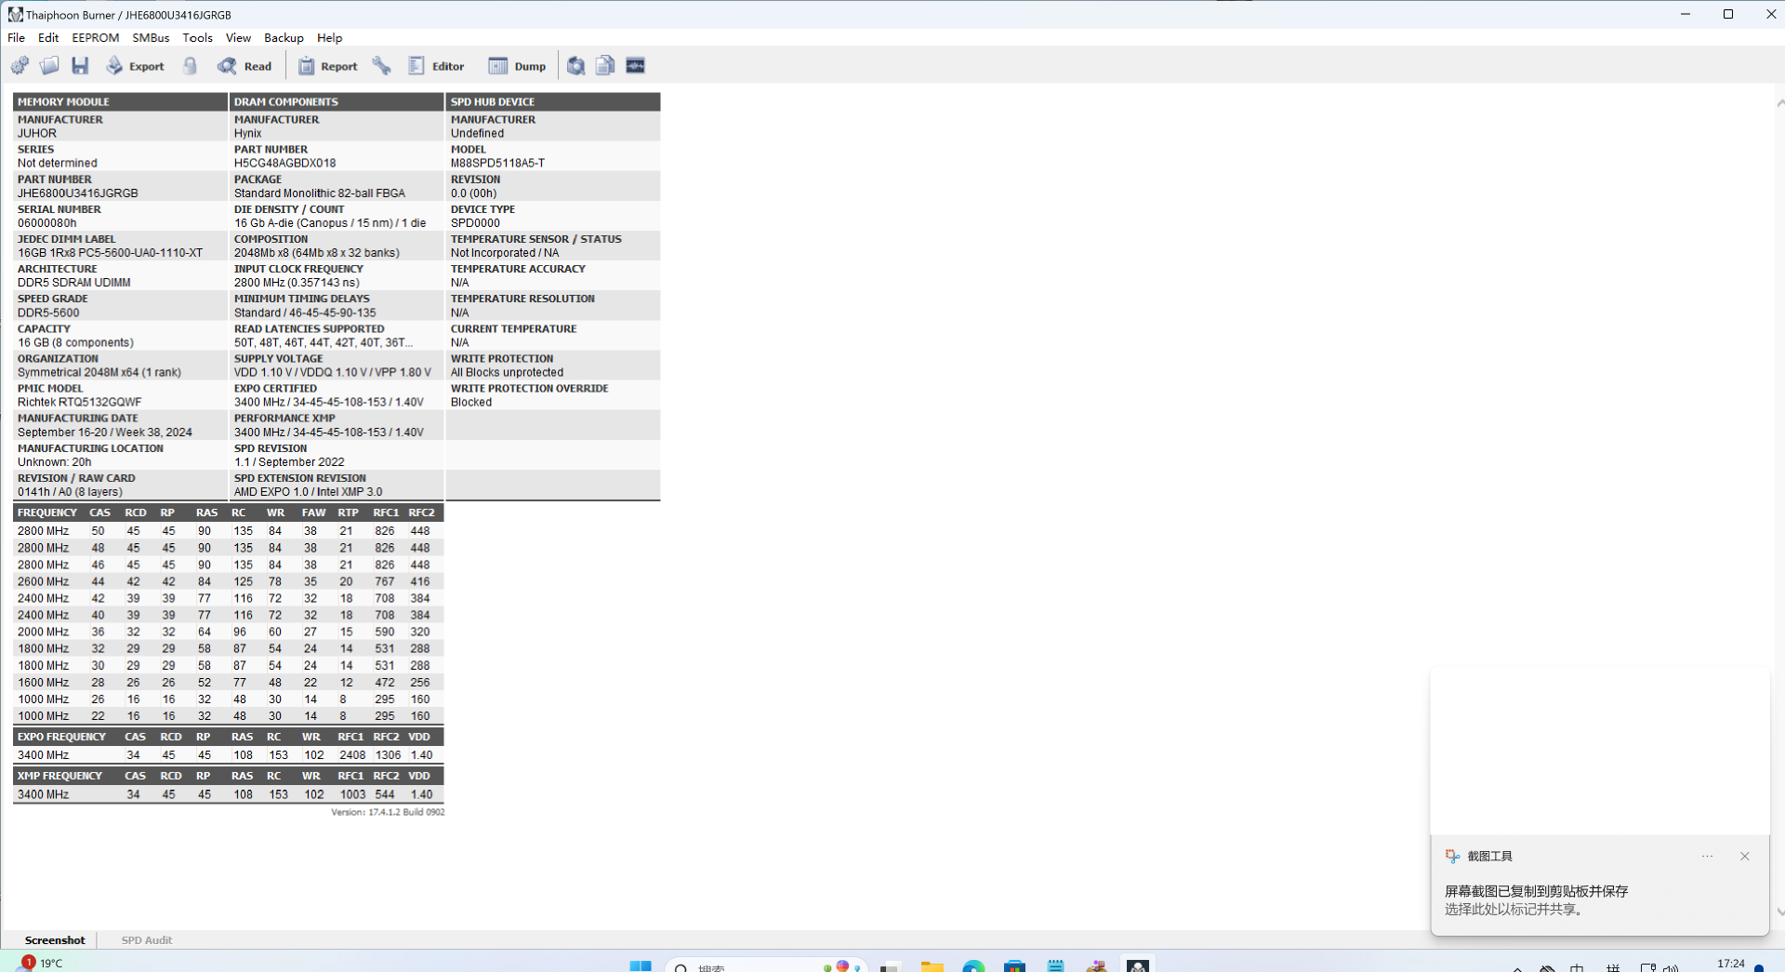Click the 2600 MHz timing row
The height and width of the screenshot is (972, 1785).
click(229, 582)
